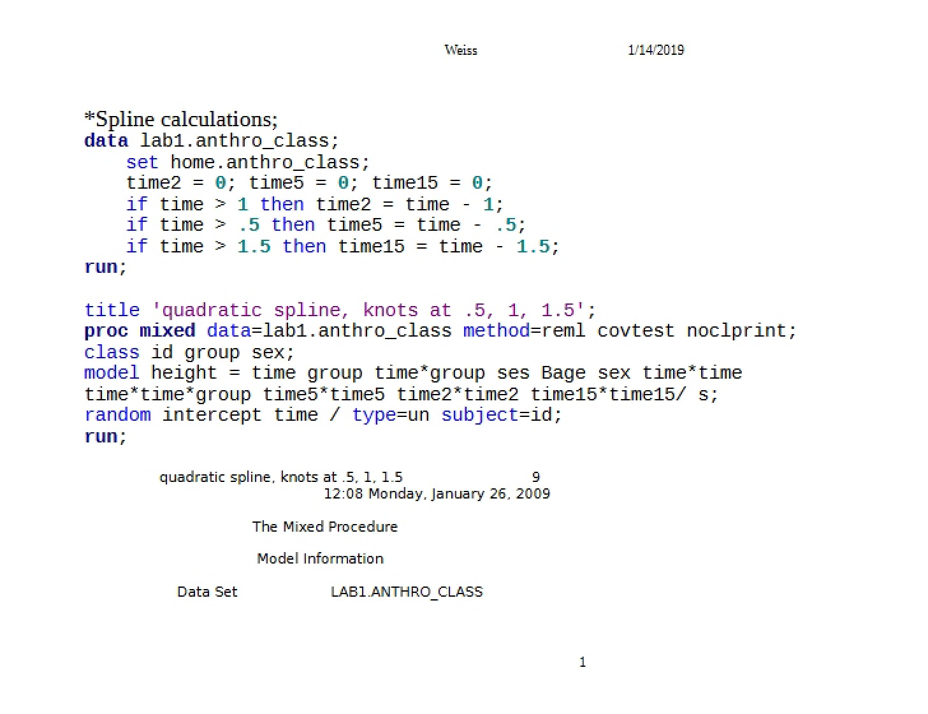Click the 'Weiss' header text
This screenshot has width=928, height=714.
[460, 50]
